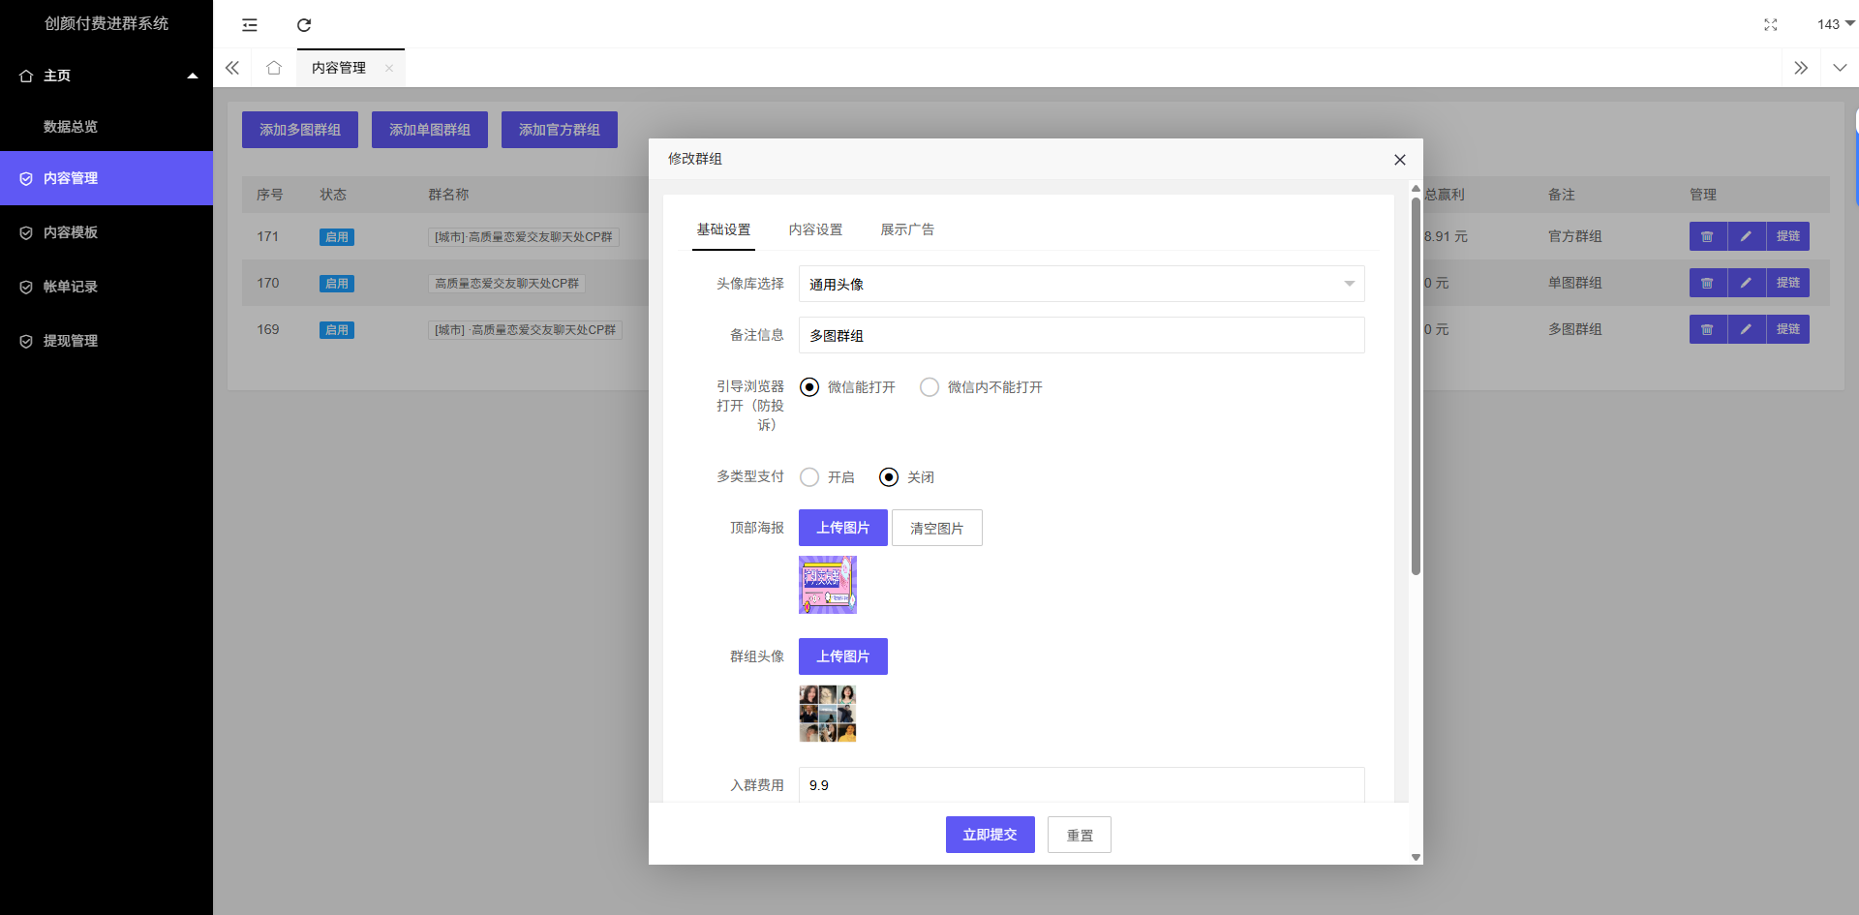Screen dimensions: 1859x915
Task: Select the 微信内不能打开 radio option
Action: [929, 386]
